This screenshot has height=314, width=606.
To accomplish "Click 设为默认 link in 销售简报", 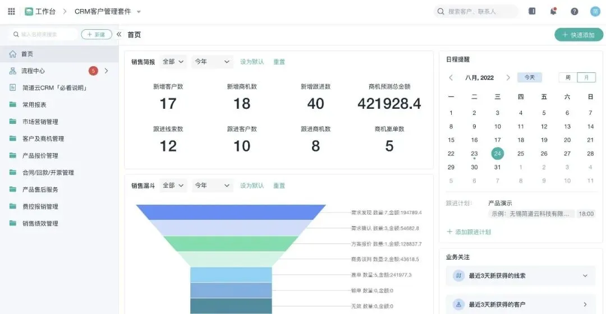I will [x=252, y=62].
